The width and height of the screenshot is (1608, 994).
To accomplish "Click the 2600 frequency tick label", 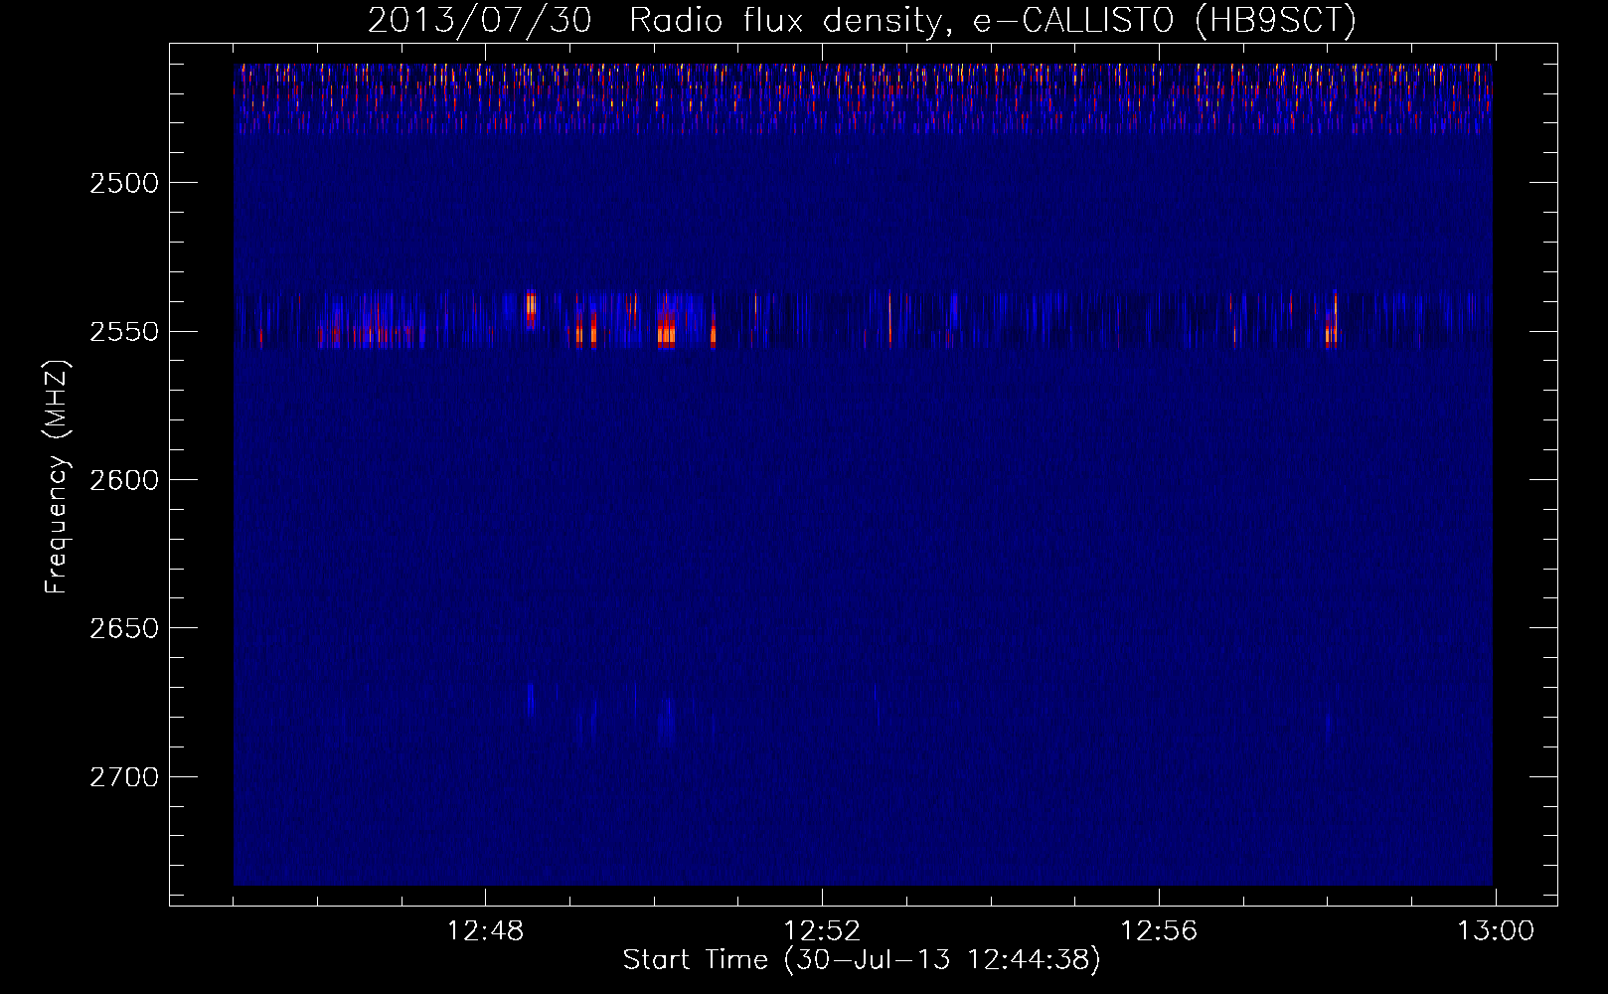I will tap(123, 480).
